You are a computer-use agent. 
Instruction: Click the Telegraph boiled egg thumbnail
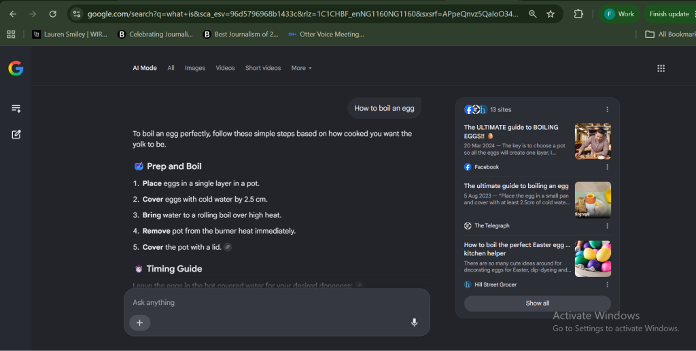tap(593, 200)
